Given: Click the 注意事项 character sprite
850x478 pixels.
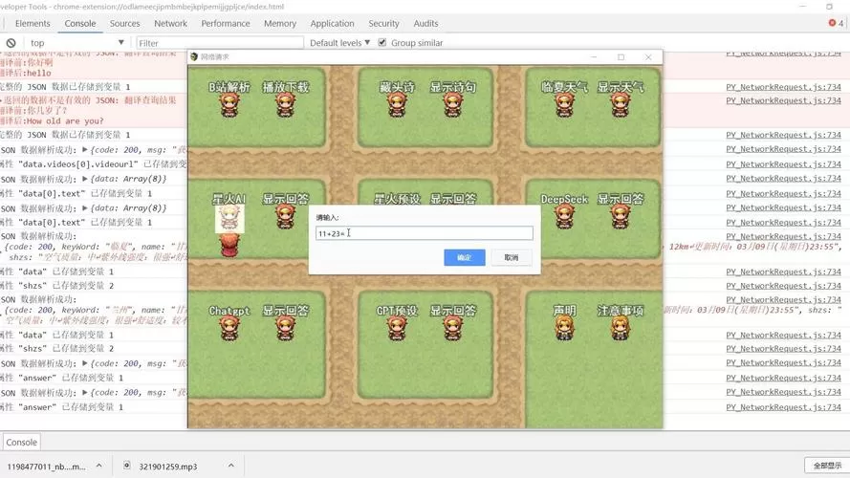Looking at the screenshot, I should pos(621,329).
